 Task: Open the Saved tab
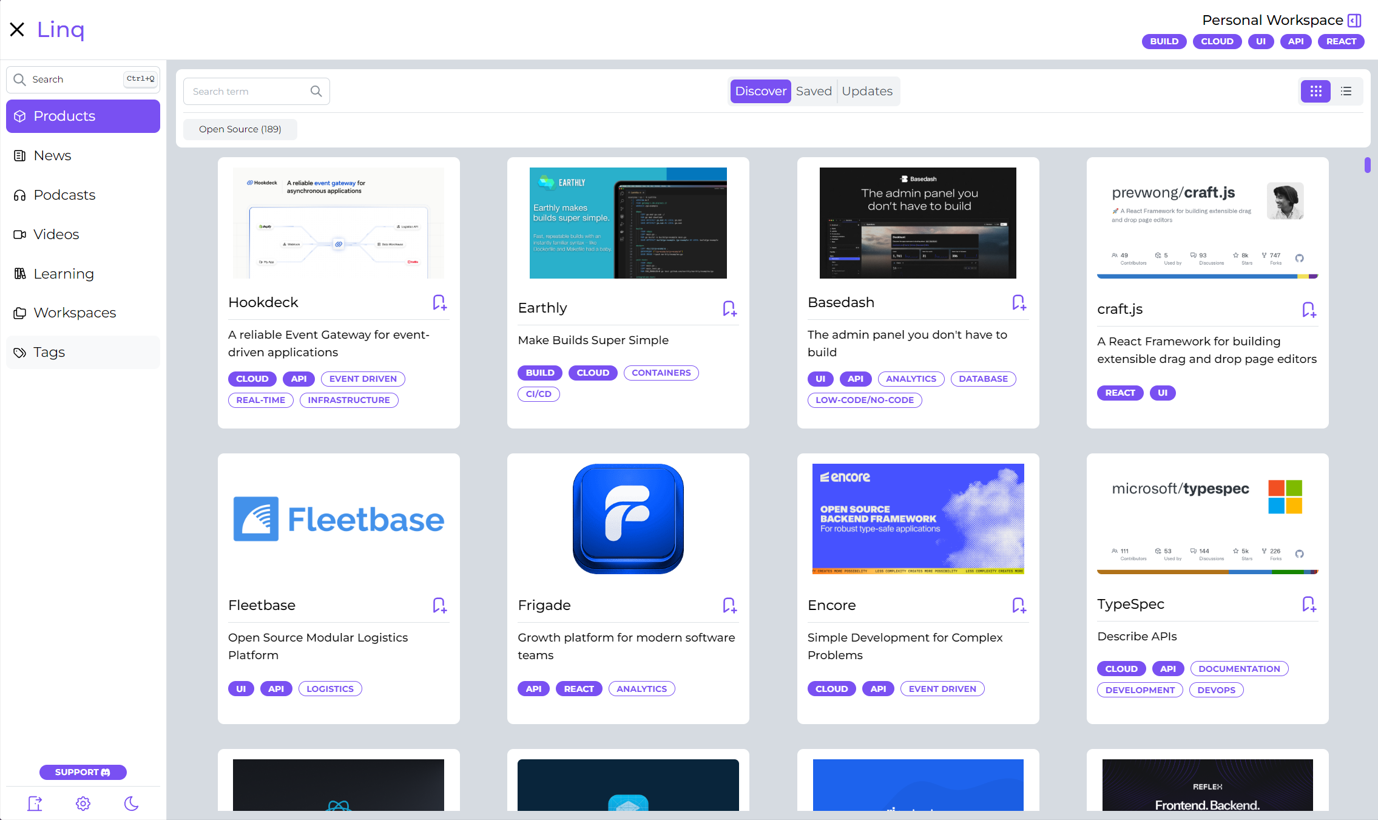pos(814,91)
